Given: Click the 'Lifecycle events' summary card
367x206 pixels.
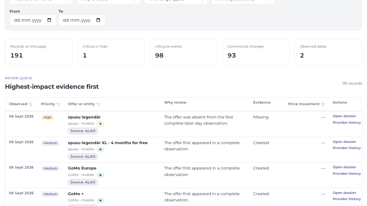Looking at the screenshot, I should pos(183,52).
